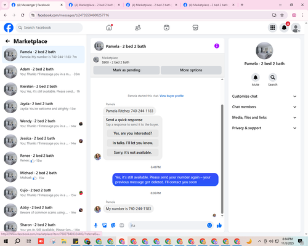Click message "My number is 740-244-1183"
The image size is (308, 246).
(128, 208)
